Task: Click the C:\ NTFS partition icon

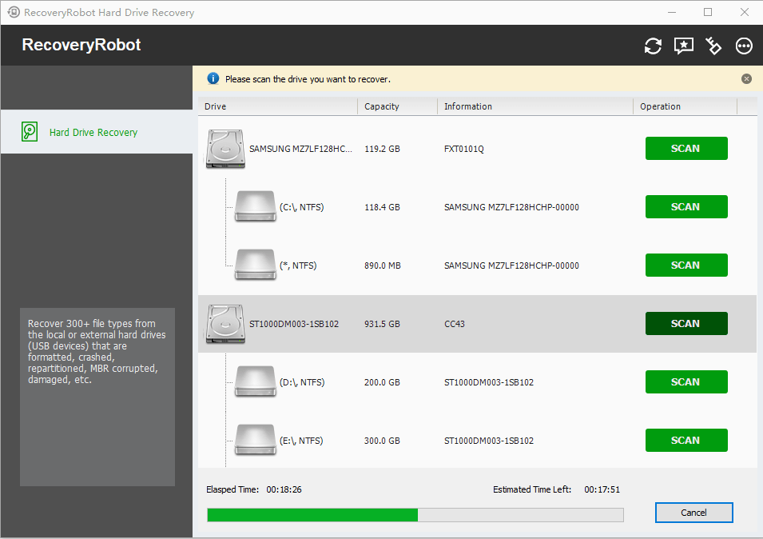Action: (256, 206)
